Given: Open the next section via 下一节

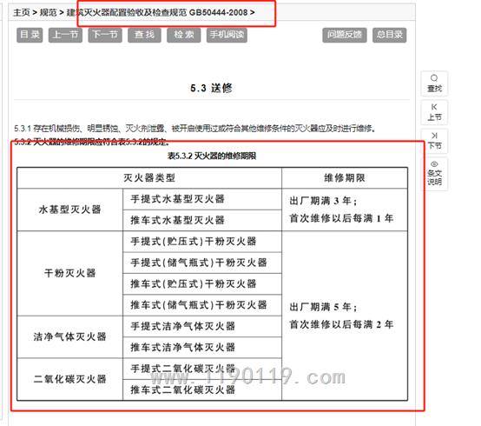Looking at the screenshot, I should [x=105, y=35].
